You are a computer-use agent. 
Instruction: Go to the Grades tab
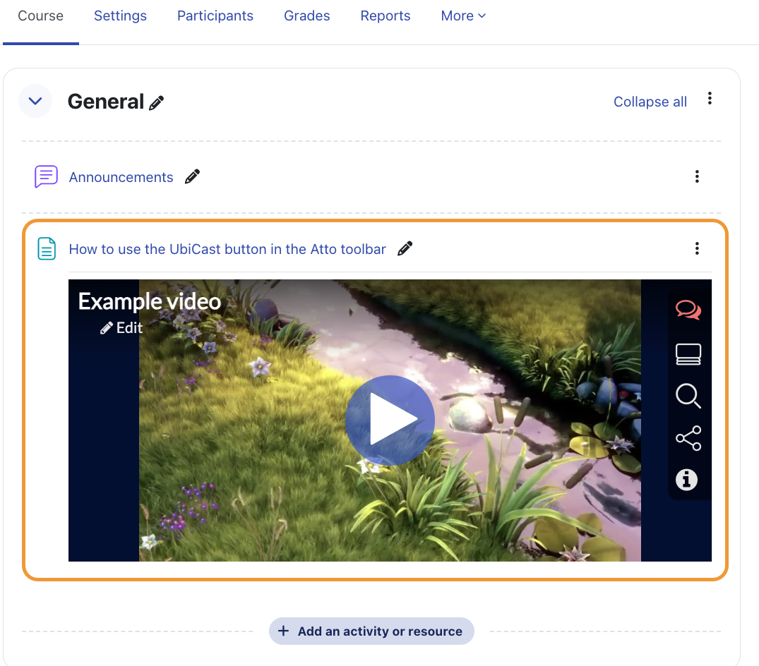[x=307, y=16]
